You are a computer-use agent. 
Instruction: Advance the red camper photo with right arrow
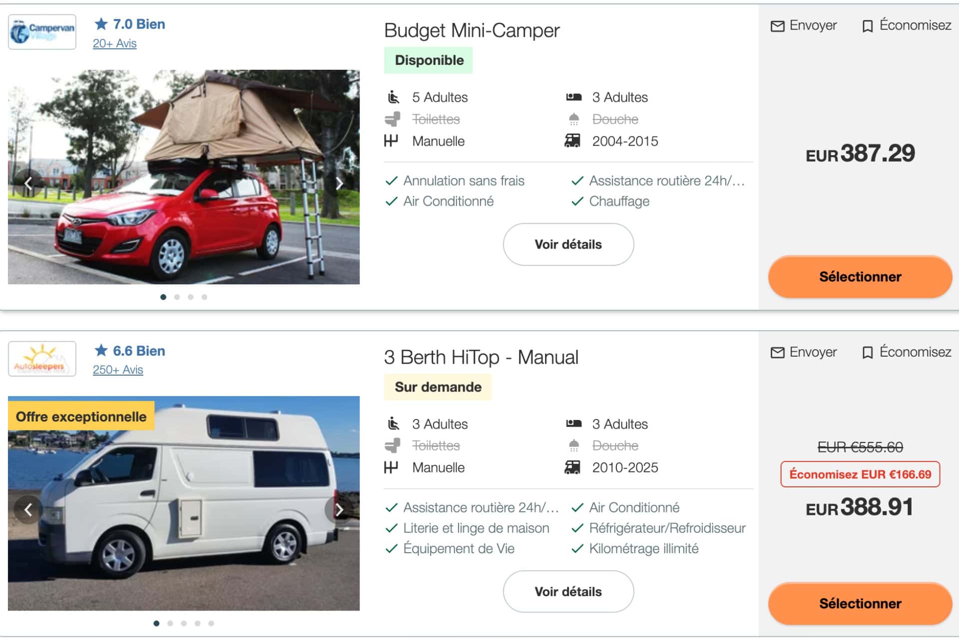(x=340, y=184)
